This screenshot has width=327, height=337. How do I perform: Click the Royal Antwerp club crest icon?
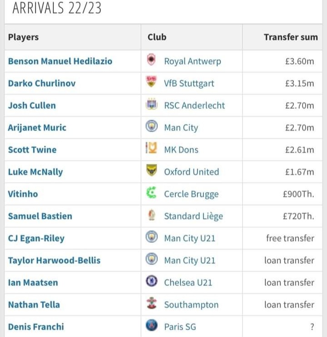pos(152,60)
